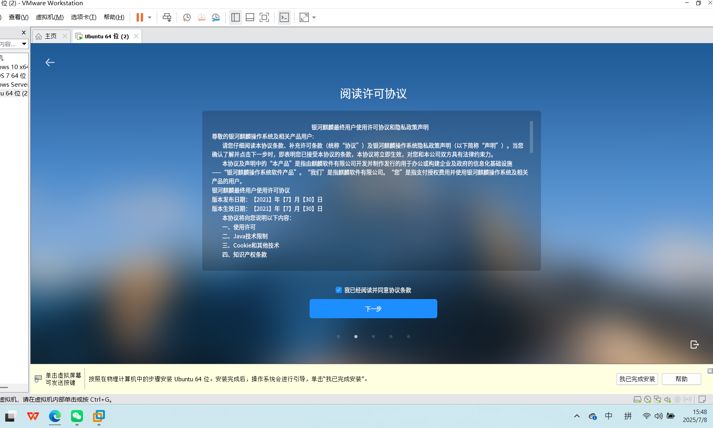Click the stretch guest display icon
This screenshot has height=428, width=713.
pos(304,18)
